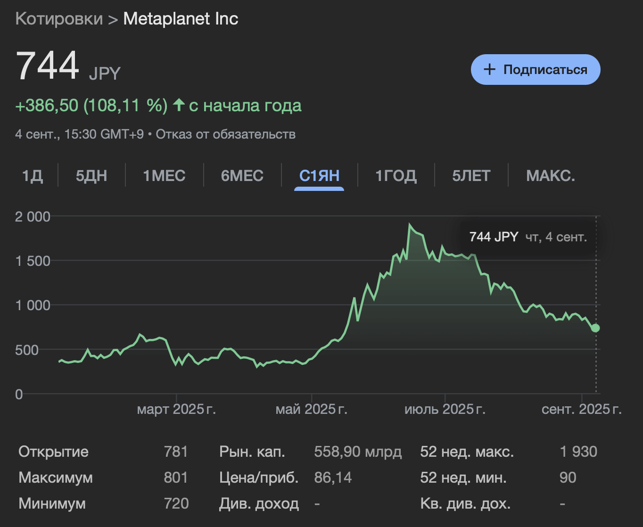Click the green chart endpoint marker

595,328
